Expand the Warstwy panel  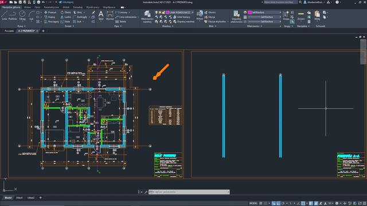pyautogui.click(x=167, y=26)
